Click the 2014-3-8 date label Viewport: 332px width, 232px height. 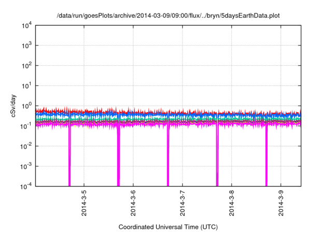coord(232,203)
